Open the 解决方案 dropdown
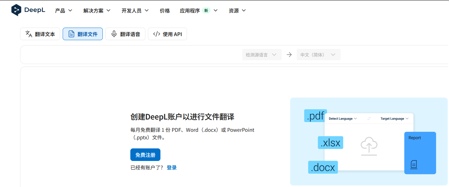The width and height of the screenshot is (449, 187). point(97,11)
